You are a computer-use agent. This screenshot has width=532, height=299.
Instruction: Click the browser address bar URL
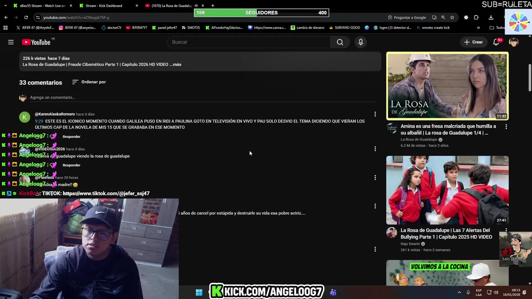(76, 17)
